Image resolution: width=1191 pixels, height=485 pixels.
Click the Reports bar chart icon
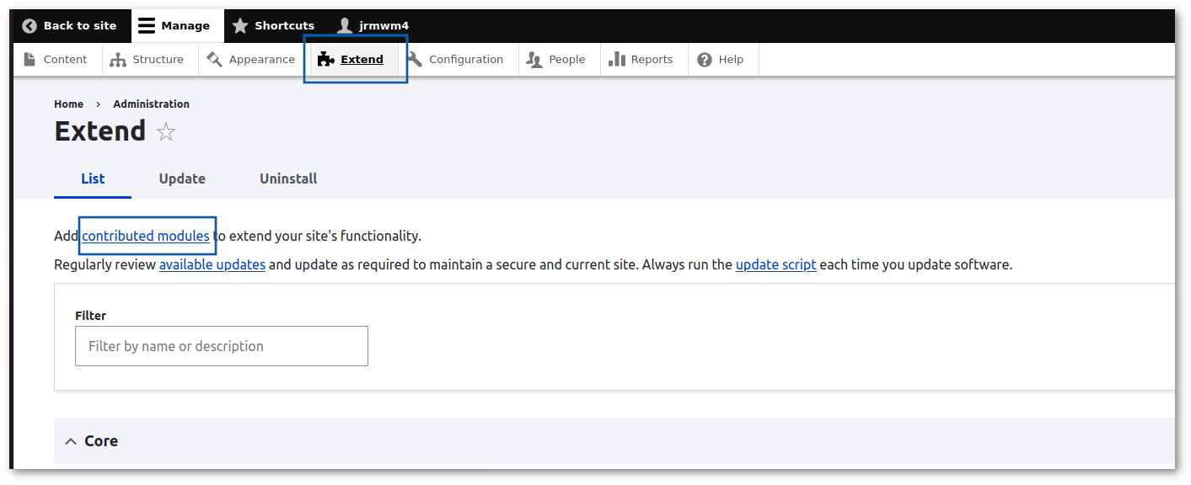[617, 59]
